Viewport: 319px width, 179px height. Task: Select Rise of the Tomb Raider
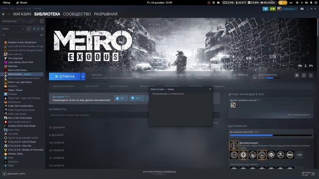pyautogui.click(x=20, y=118)
